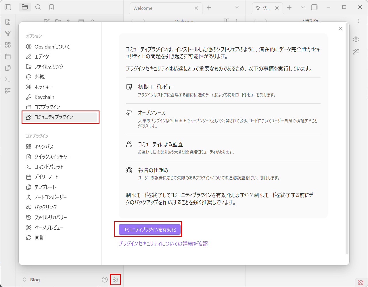
Task: Expand tab list dropdown beside Welcome tab
Action: coord(237,8)
